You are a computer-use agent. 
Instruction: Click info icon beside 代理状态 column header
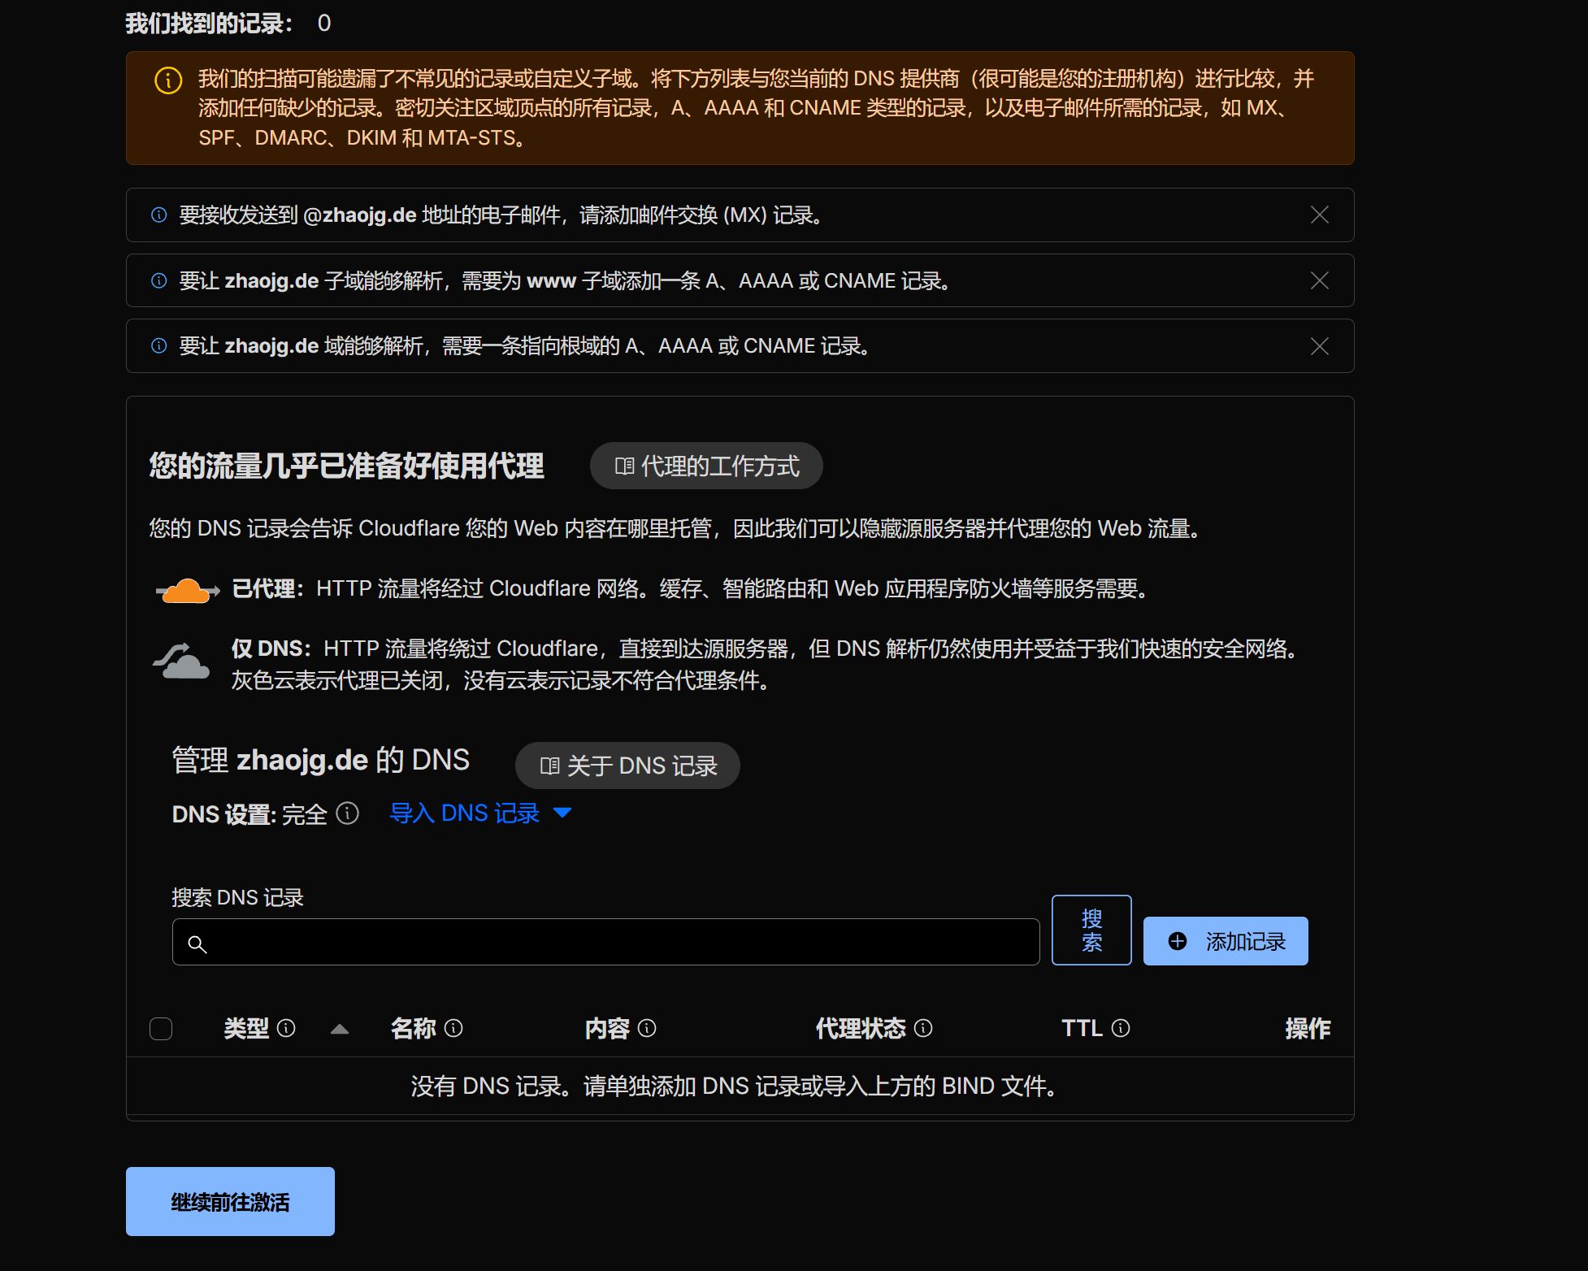[923, 1029]
